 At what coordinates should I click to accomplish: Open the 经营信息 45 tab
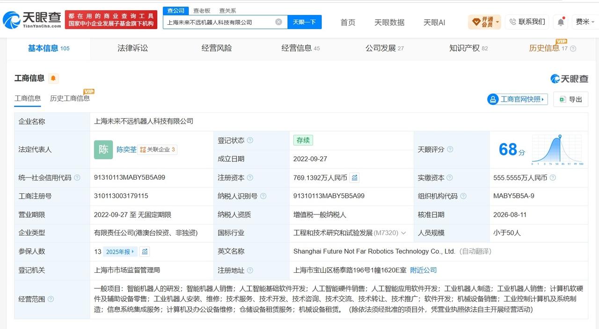click(x=300, y=48)
